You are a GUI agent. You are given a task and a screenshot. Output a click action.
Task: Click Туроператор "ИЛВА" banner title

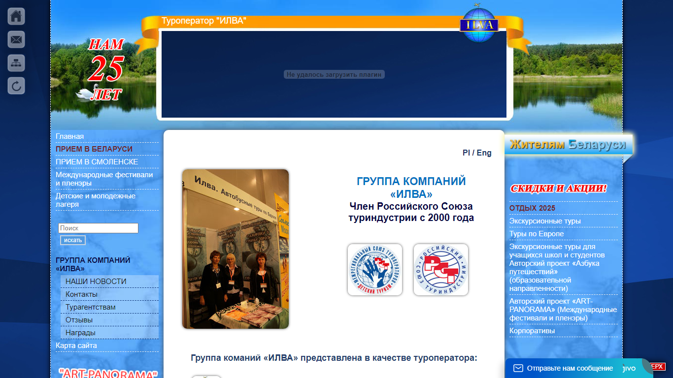point(204,21)
